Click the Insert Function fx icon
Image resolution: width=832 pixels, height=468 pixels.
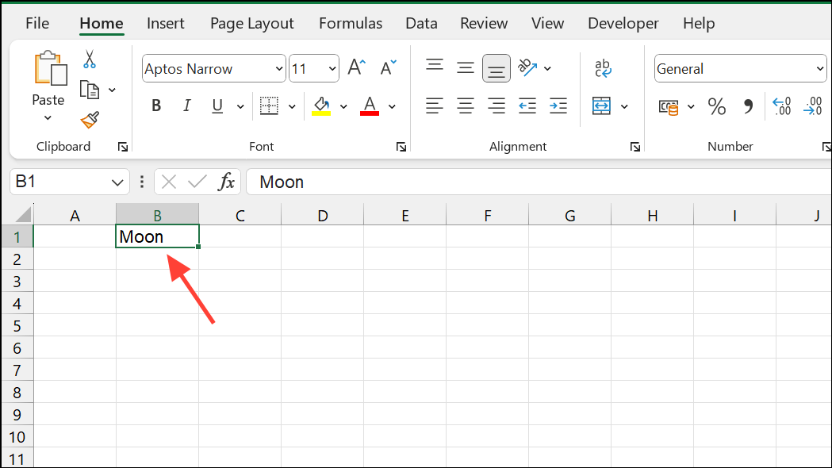227,182
